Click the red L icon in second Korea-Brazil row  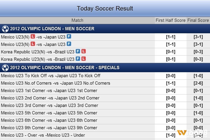(83, 59)
